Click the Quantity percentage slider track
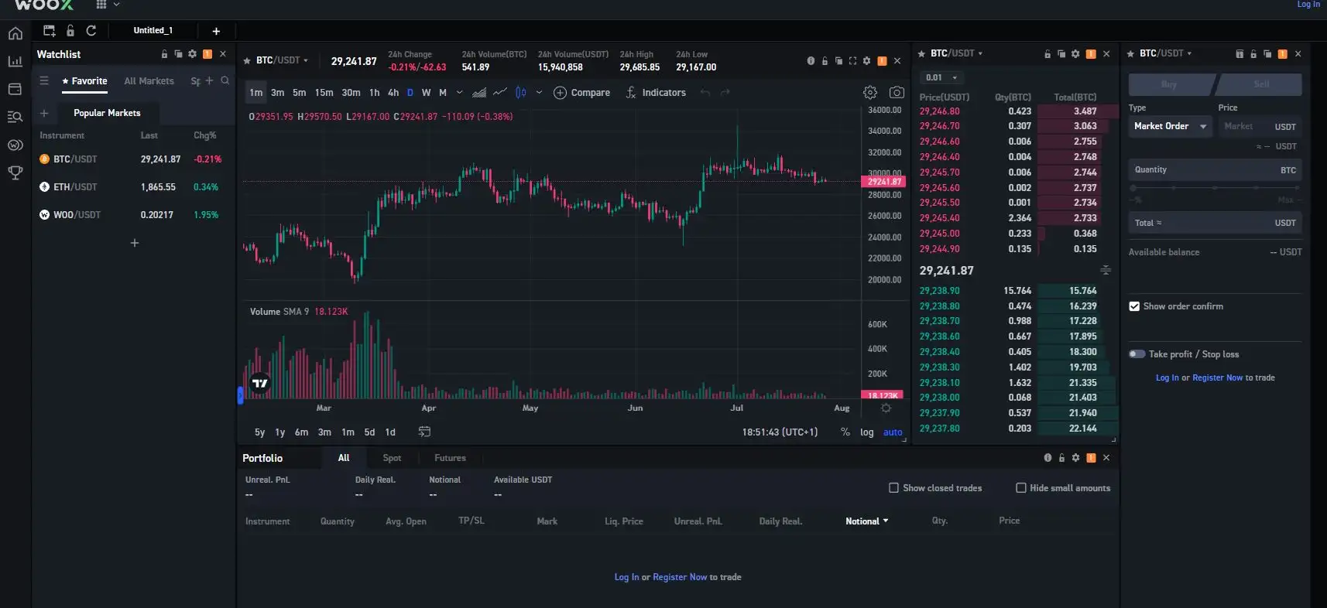Image resolution: width=1327 pixels, height=608 pixels. (1214, 188)
